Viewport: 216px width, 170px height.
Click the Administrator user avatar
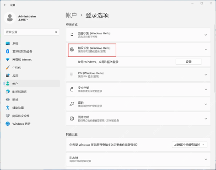pos(10,18)
